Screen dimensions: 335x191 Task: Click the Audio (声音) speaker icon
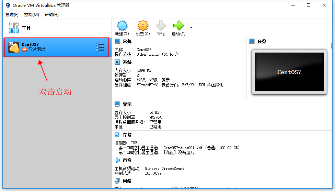117,160
